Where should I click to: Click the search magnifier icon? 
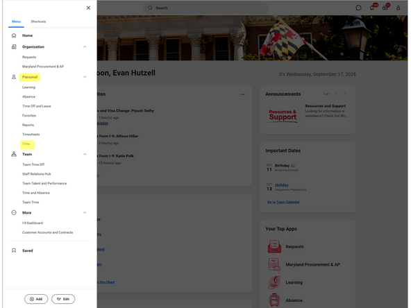click(150, 8)
